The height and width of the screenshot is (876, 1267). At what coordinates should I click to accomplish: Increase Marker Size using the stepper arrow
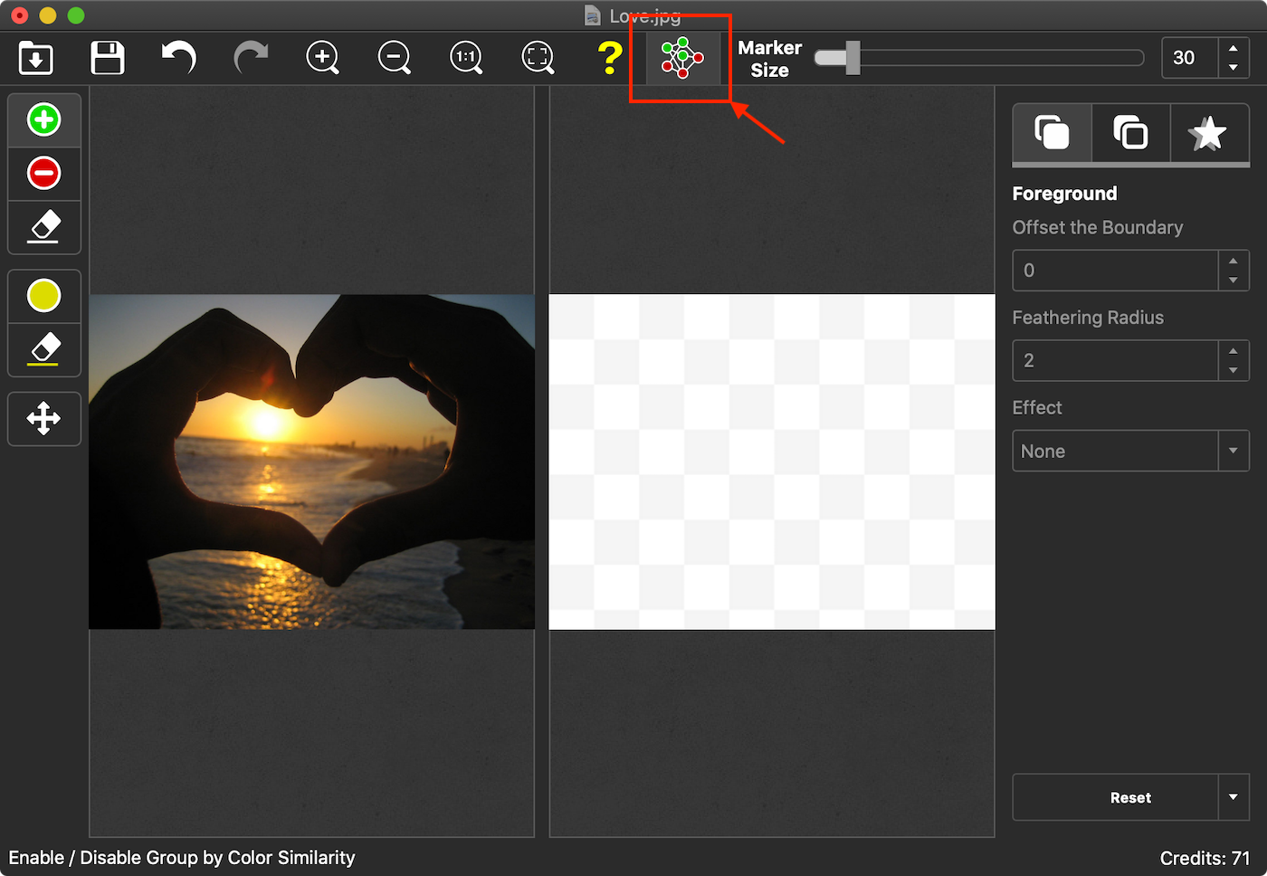click(1234, 51)
